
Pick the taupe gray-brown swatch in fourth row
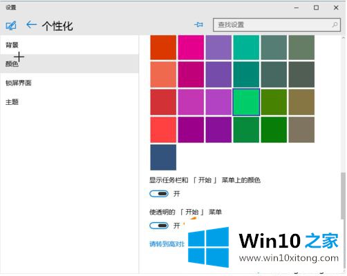point(301,130)
